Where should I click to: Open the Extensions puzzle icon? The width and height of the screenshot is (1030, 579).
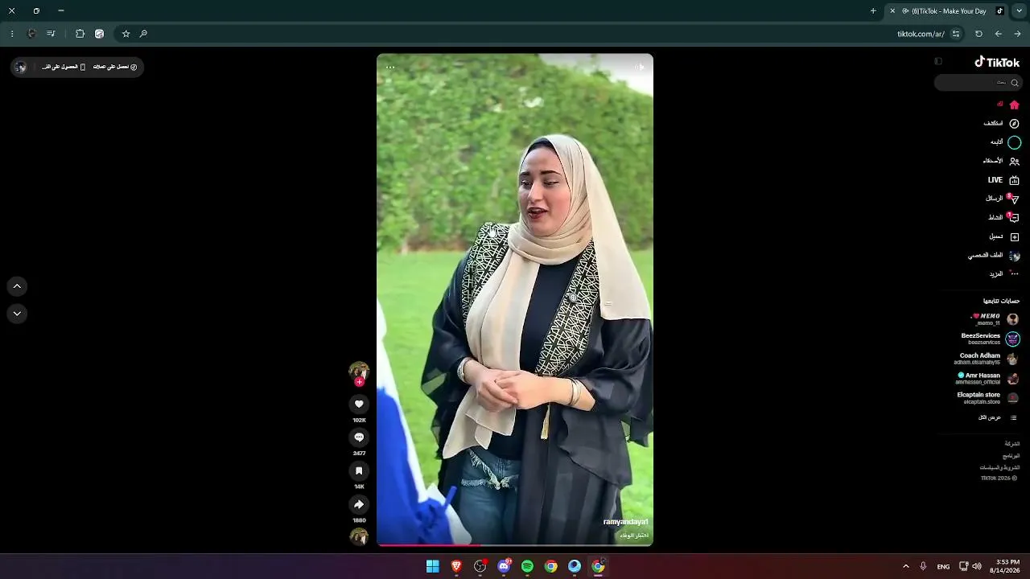point(80,34)
